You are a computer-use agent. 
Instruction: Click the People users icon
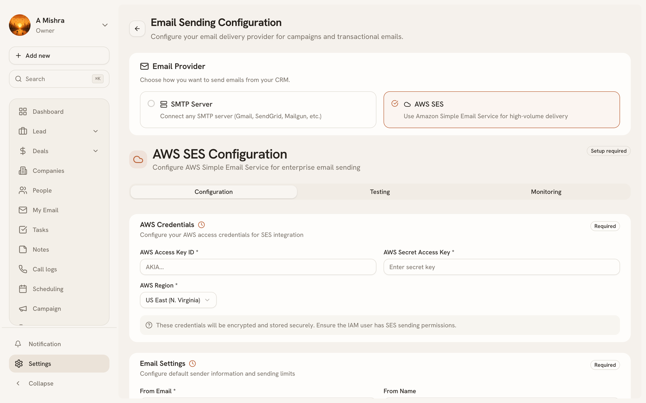23,190
